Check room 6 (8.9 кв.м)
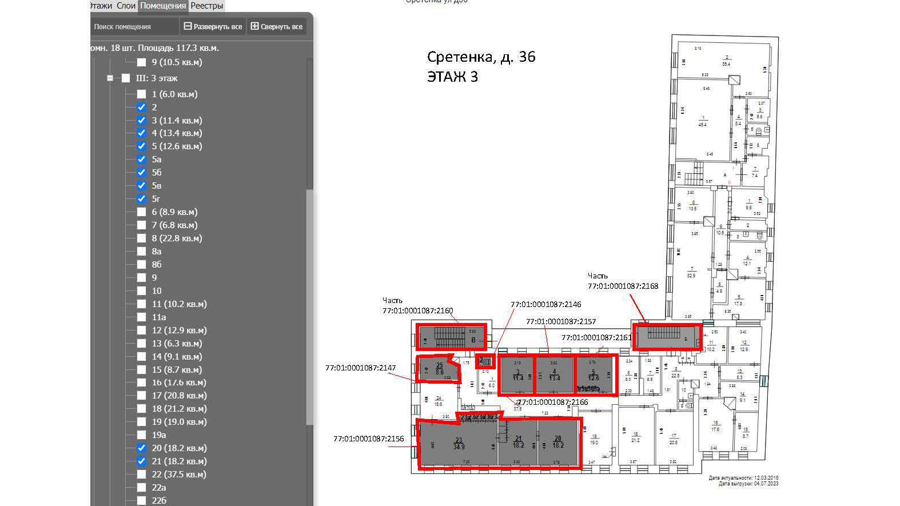This screenshot has width=900, height=506. (x=141, y=212)
